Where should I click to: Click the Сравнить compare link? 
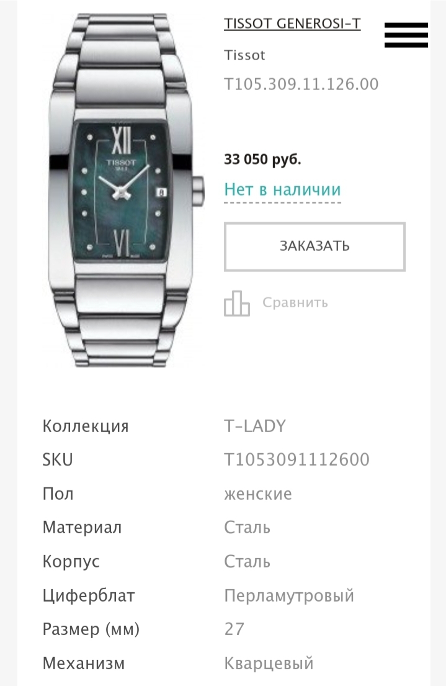point(295,303)
